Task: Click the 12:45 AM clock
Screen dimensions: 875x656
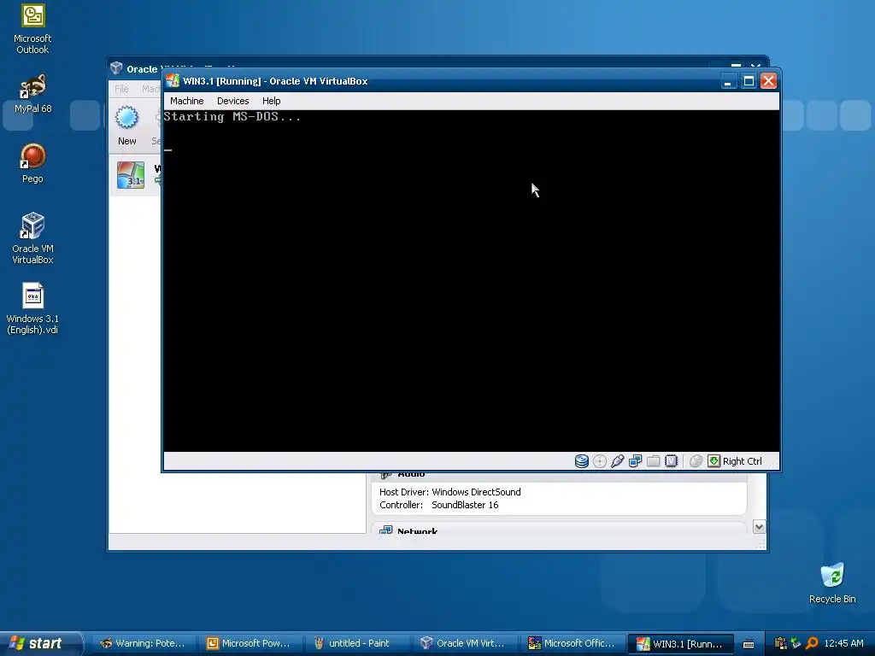Action: (843, 643)
